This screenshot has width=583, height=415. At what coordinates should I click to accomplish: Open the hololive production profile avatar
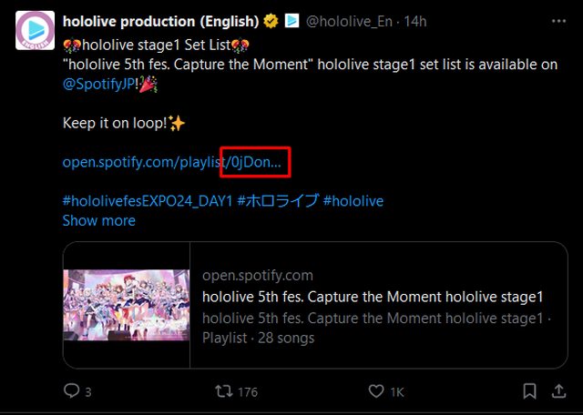pos(35,32)
